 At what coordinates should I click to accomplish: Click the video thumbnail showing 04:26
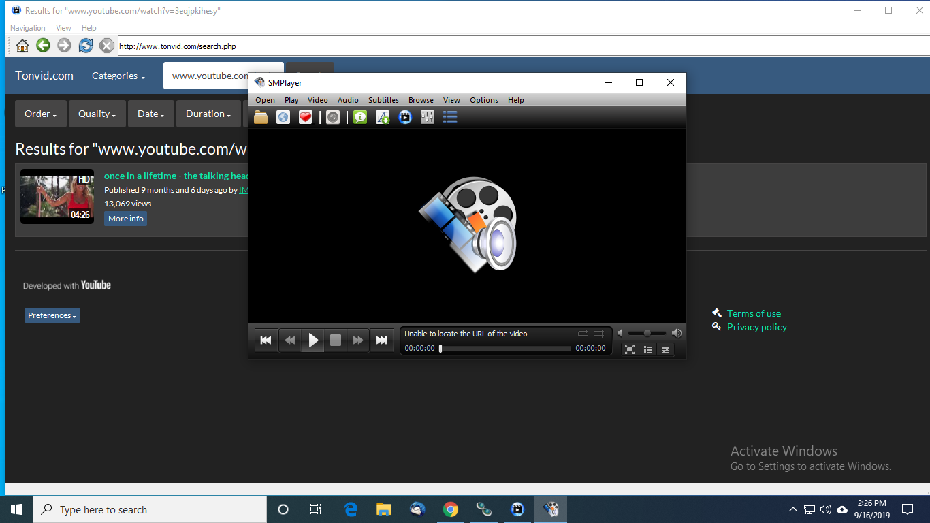pos(57,196)
